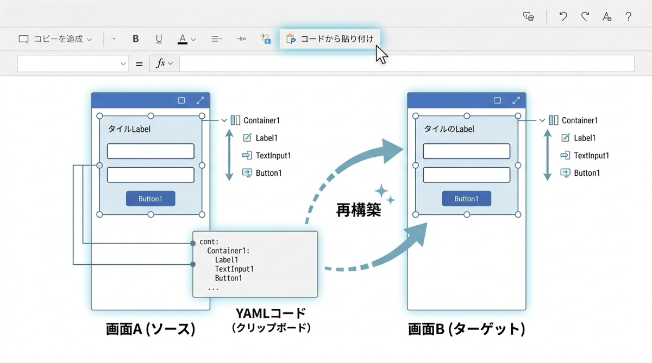Image resolution: width=652 pixels, height=363 pixels.
Task: Click the expand icon on screen B header
Action: tap(516, 100)
